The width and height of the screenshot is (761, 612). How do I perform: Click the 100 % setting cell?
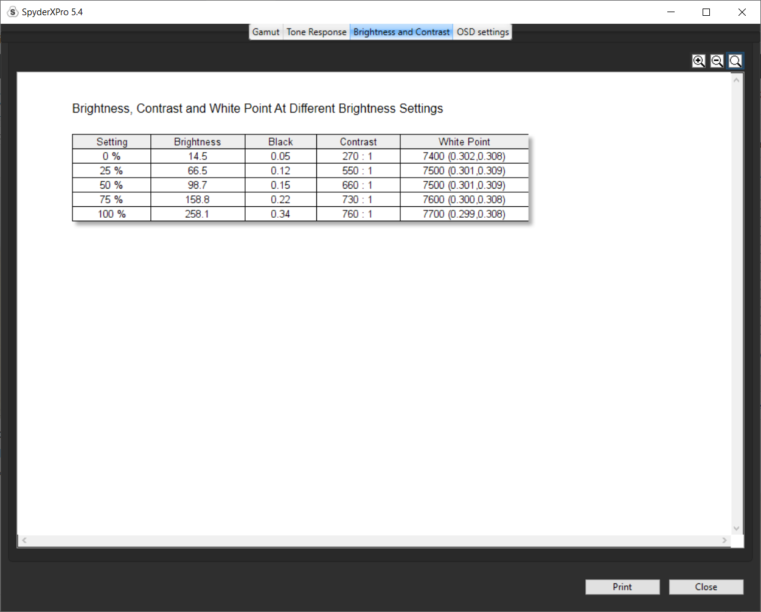pyautogui.click(x=112, y=214)
